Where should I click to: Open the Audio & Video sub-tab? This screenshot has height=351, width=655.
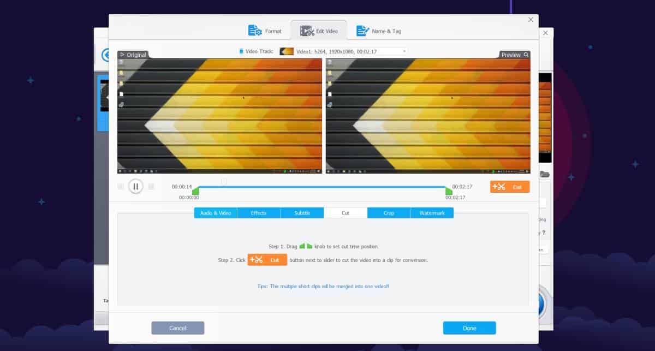[216, 213]
